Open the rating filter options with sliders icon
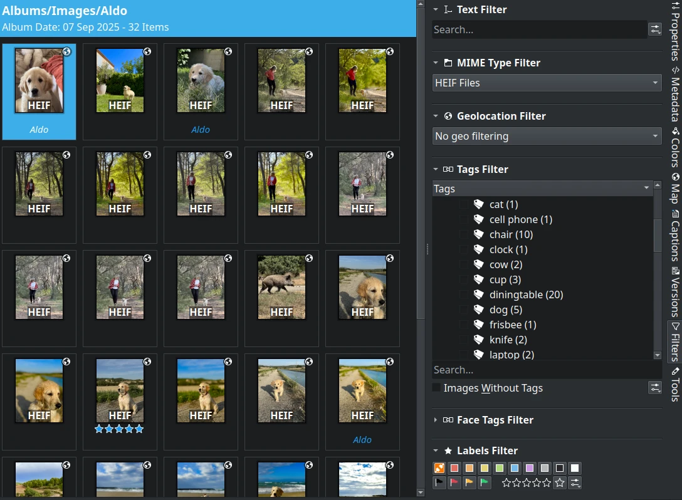This screenshot has height=500, width=682. coord(575,482)
